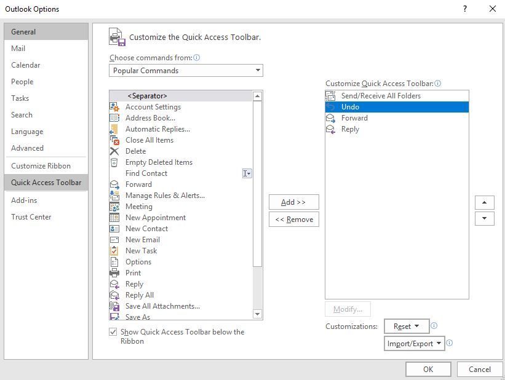
Task: Open the Mail options category
Action: click(x=46, y=49)
